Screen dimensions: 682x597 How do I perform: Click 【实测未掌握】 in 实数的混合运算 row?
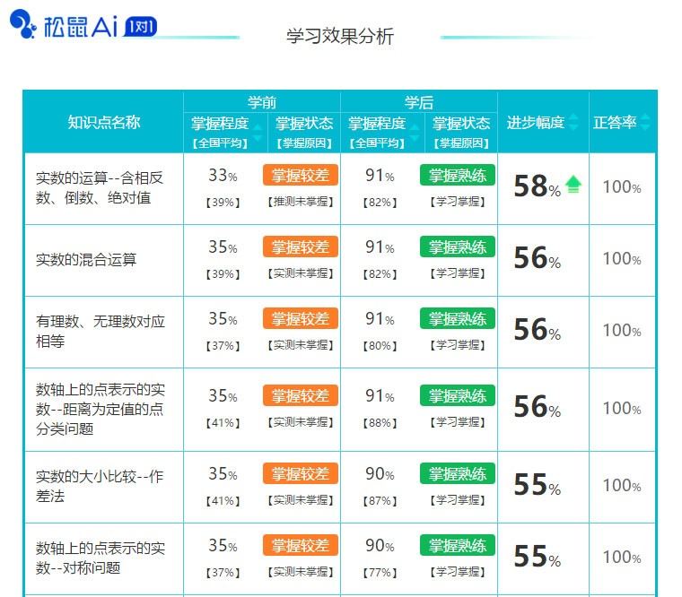click(x=300, y=273)
